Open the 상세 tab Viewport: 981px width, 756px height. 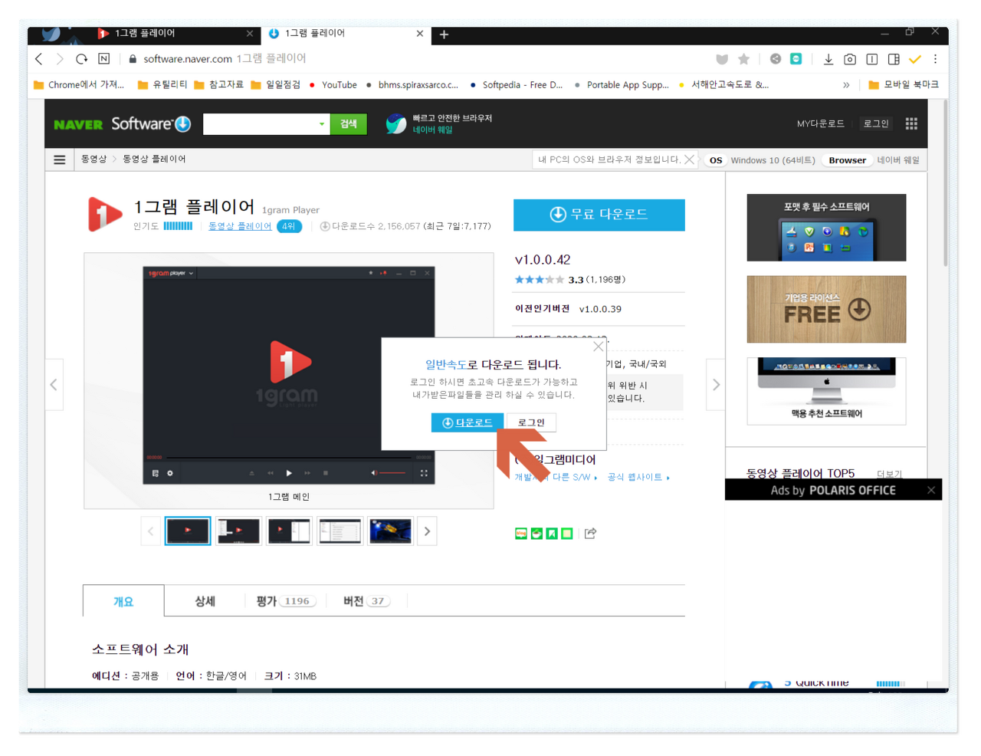coord(205,601)
